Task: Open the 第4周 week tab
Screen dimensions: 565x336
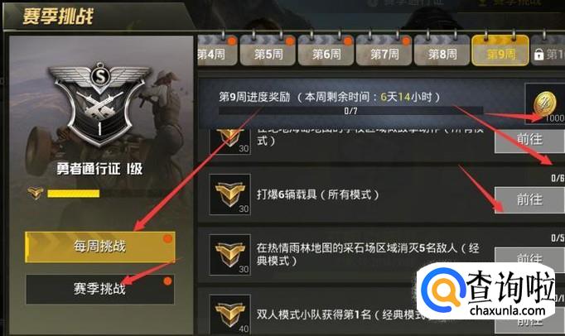Action: (x=217, y=50)
